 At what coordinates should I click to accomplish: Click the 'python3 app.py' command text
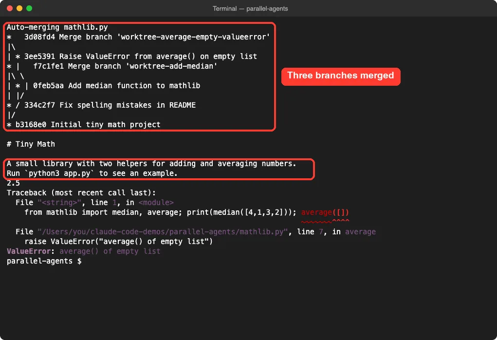(x=59, y=173)
